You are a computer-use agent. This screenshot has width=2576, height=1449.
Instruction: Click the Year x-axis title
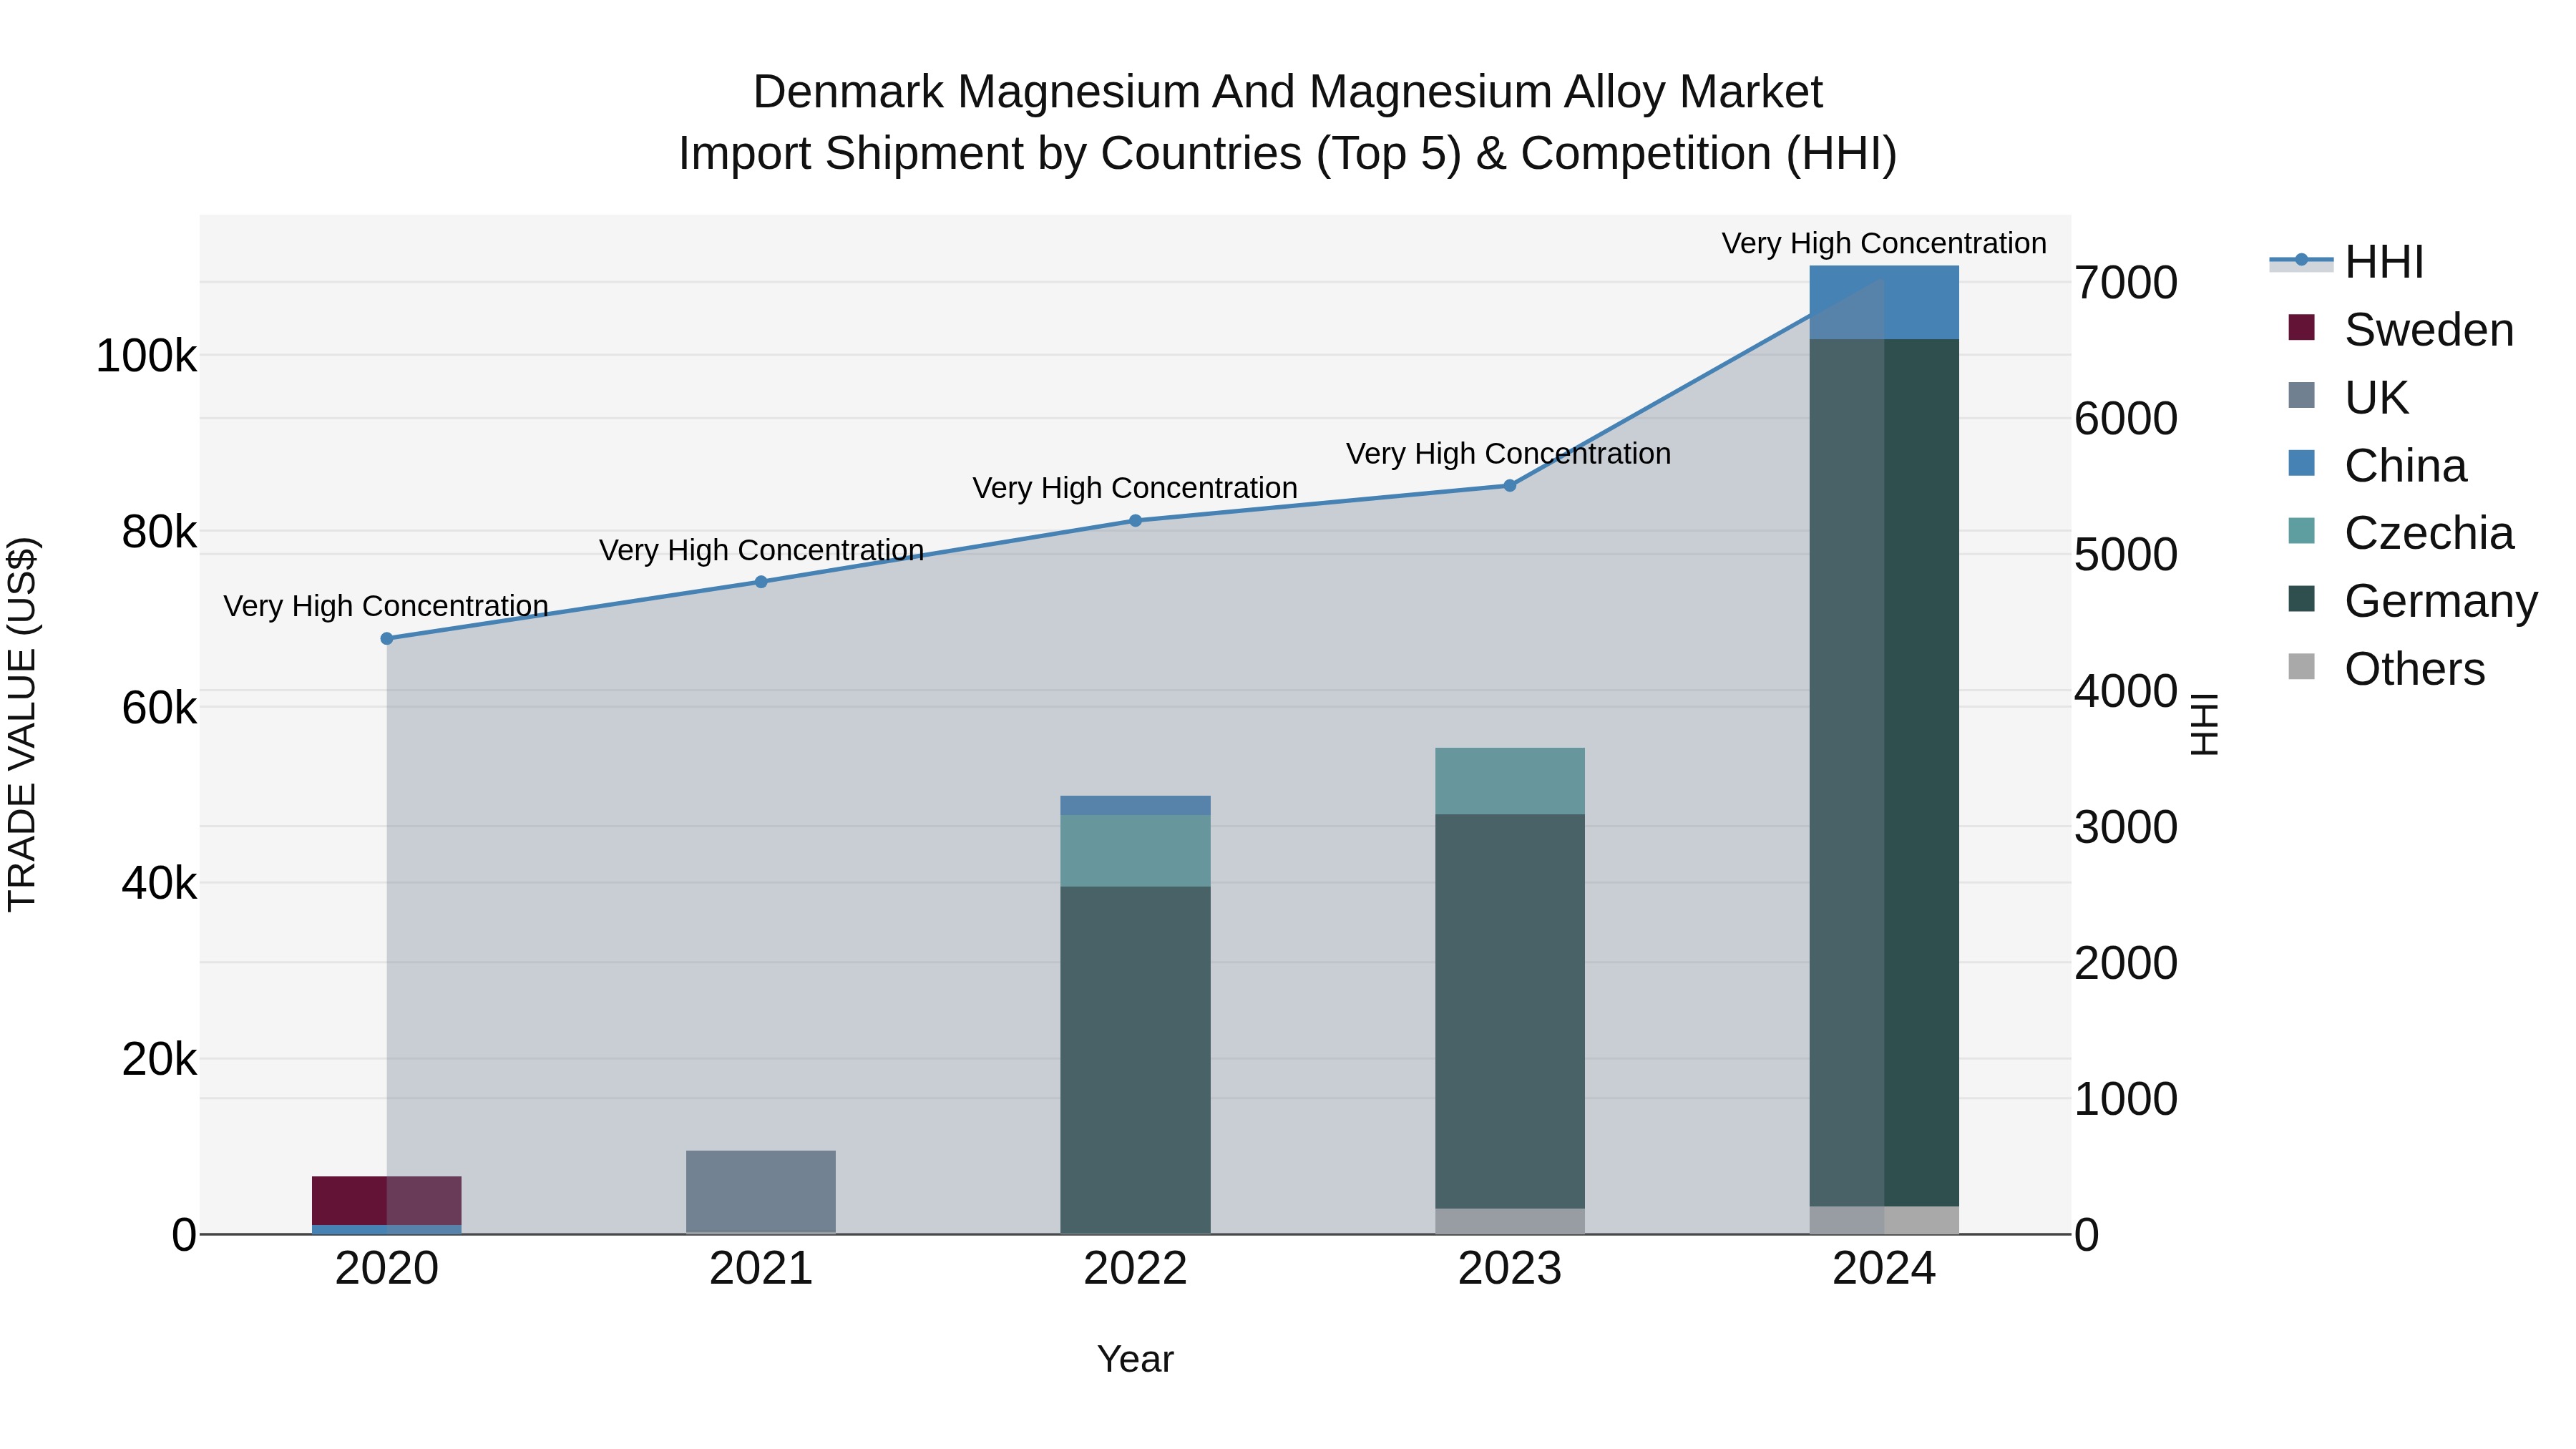click(1135, 1360)
